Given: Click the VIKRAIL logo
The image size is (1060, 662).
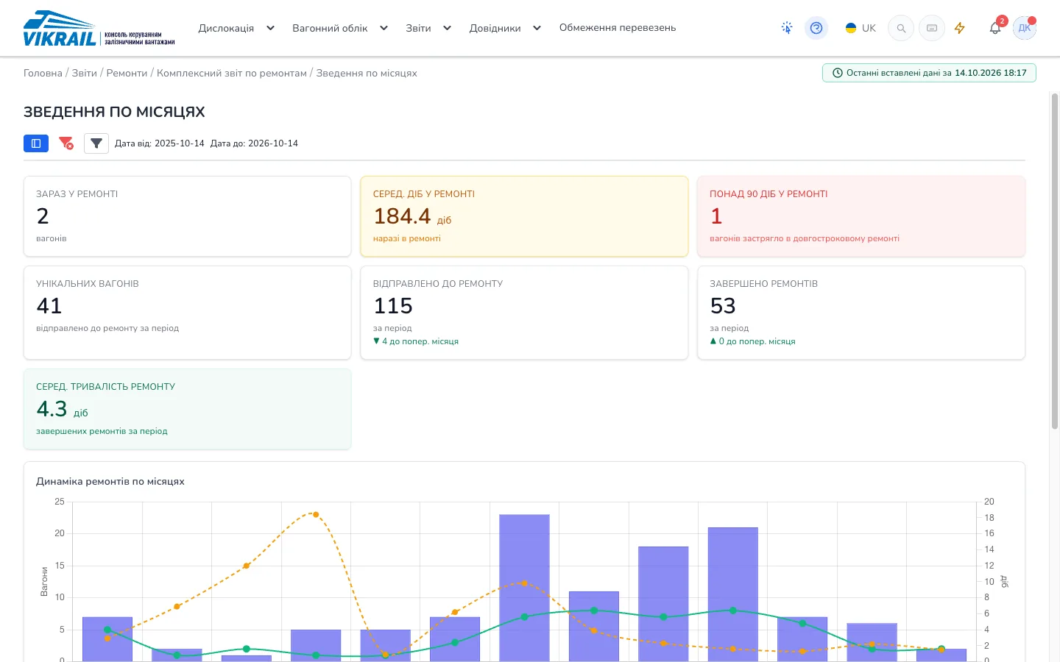Looking at the screenshot, I should point(99,29).
